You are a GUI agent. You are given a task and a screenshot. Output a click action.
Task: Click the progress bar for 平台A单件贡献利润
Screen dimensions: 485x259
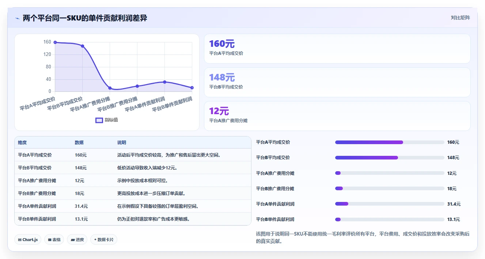(x=390, y=204)
